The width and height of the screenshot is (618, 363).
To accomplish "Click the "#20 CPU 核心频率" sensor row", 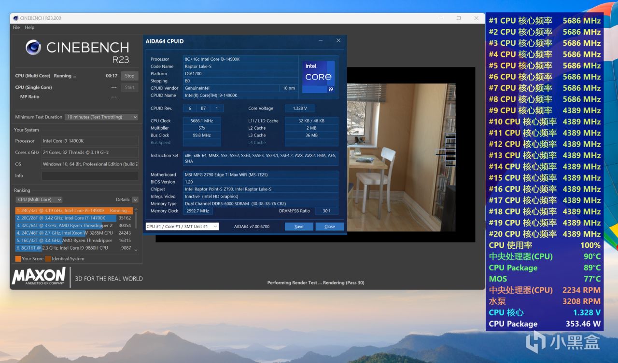I will pos(545,234).
